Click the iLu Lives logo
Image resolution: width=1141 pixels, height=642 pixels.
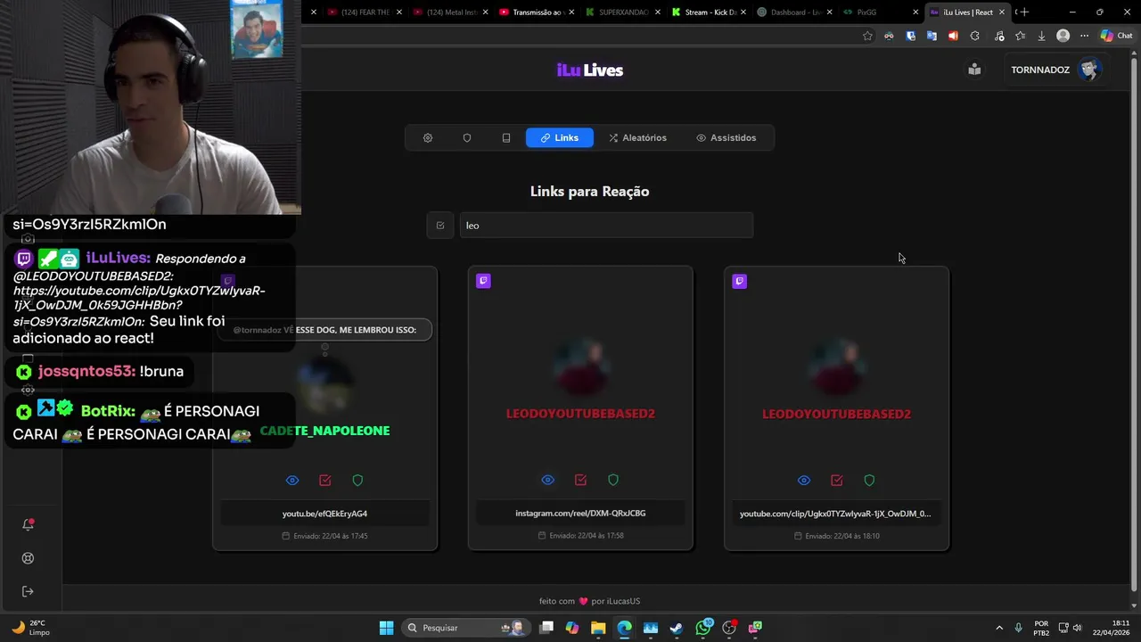coord(589,70)
